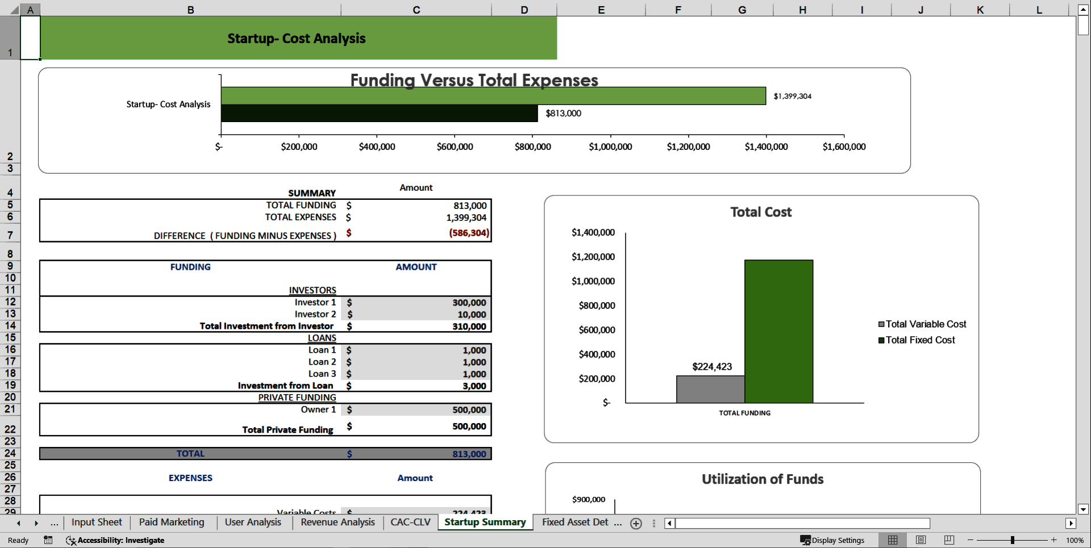The height and width of the screenshot is (548, 1091).
Task: Click the Ready status indicator
Action: 18,540
